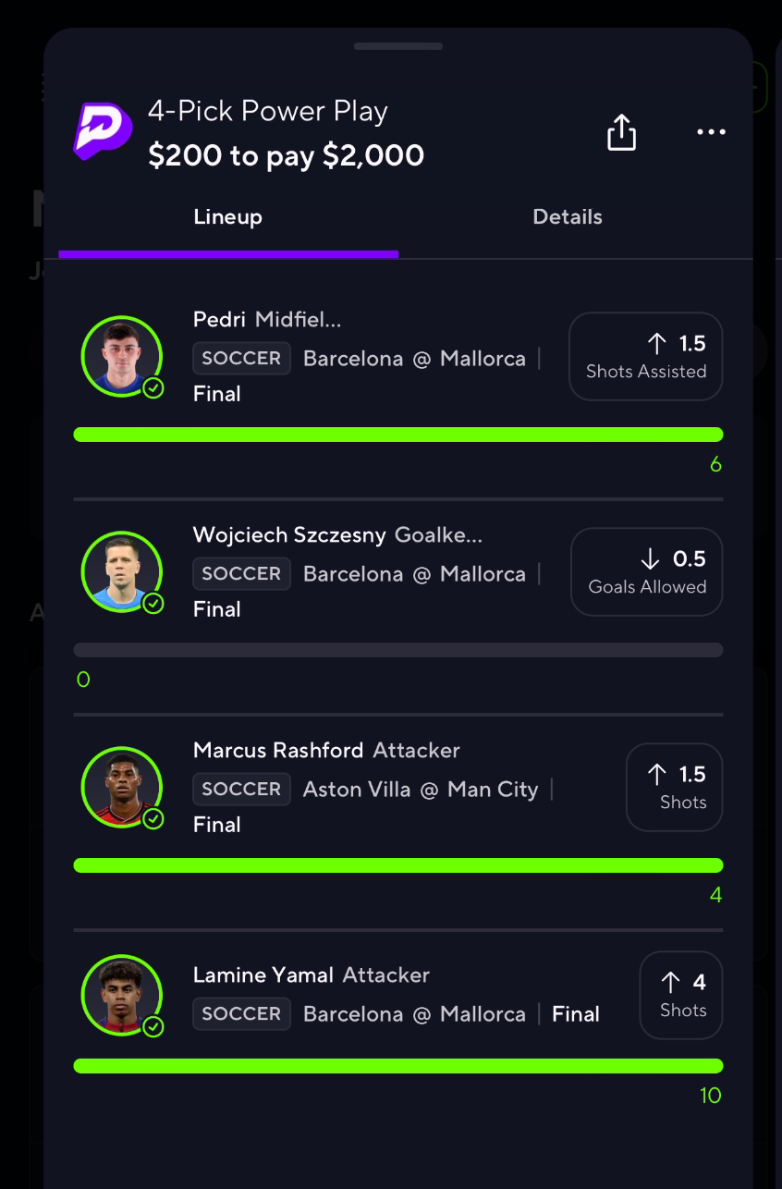782x1189 pixels.
Task: Open the three-dot more options menu
Action: [710, 132]
